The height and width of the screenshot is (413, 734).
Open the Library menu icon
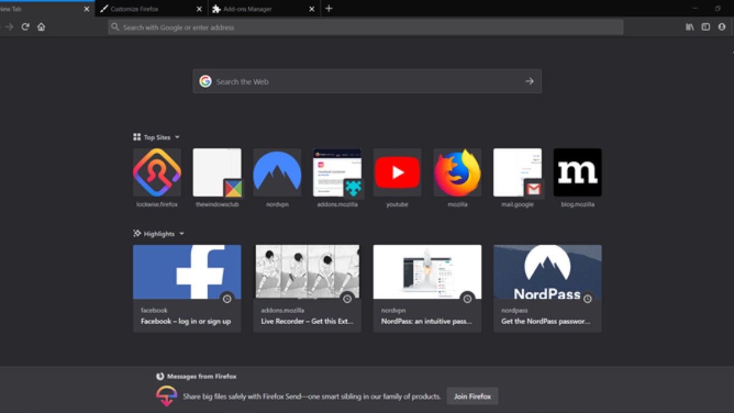(x=689, y=27)
